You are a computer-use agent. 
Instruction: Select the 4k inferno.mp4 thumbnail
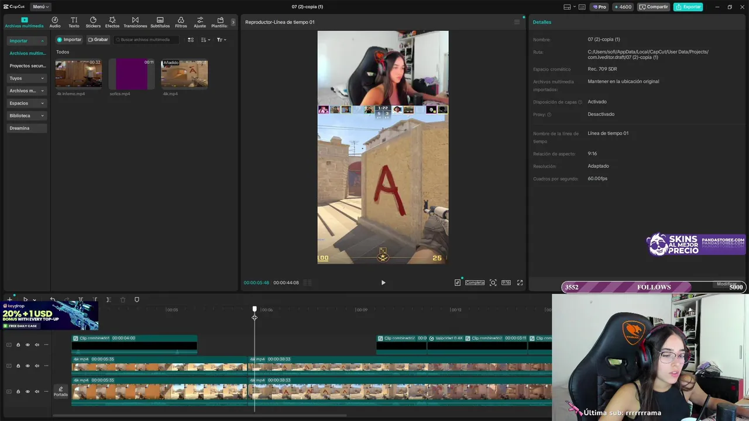(78, 73)
